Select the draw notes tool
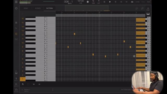Viewport: 167px width, 94px height. 23,84
